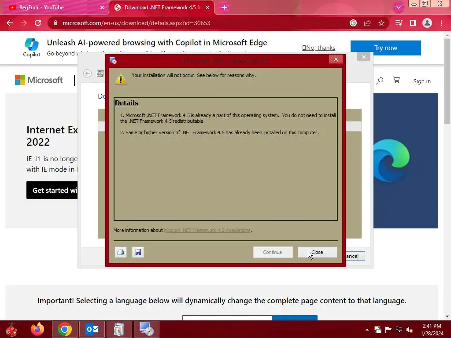Open the network tray icon
Viewport: 451px width, 338px height.
pos(399,329)
